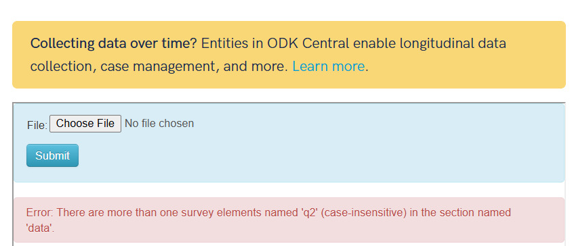Screen dimensions: 574x246
Task: Click the red error message box
Action: 289,220
